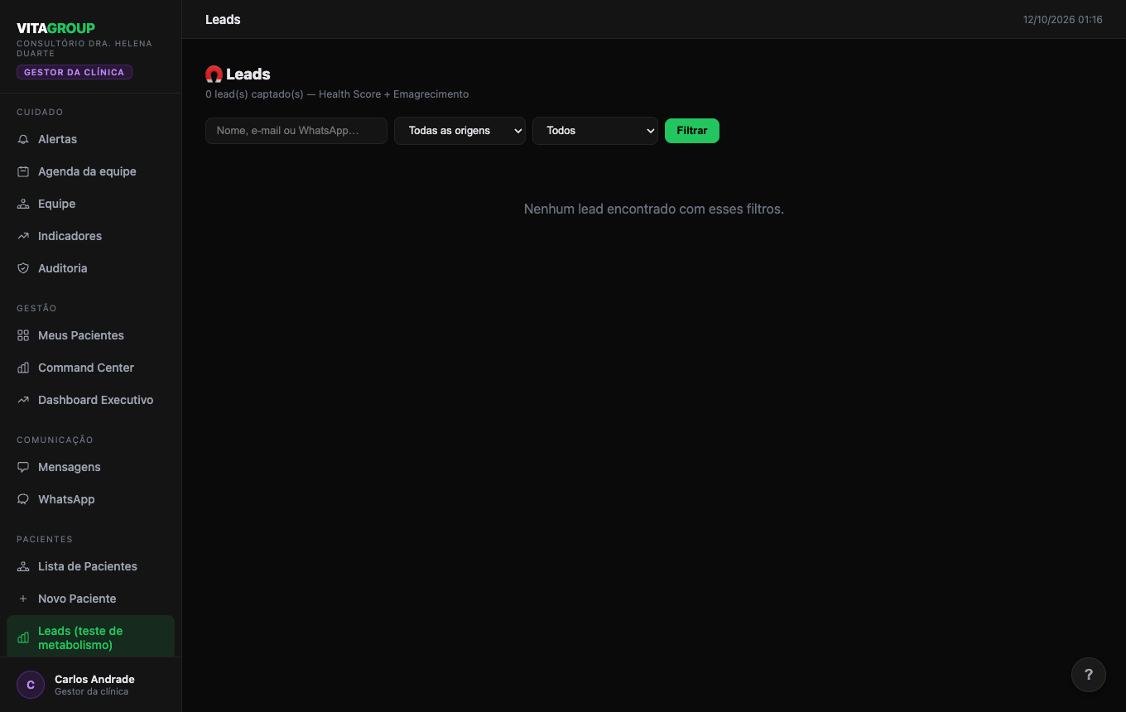Click the people icon beside Lista de Pacientes

[x=23, y=566]
